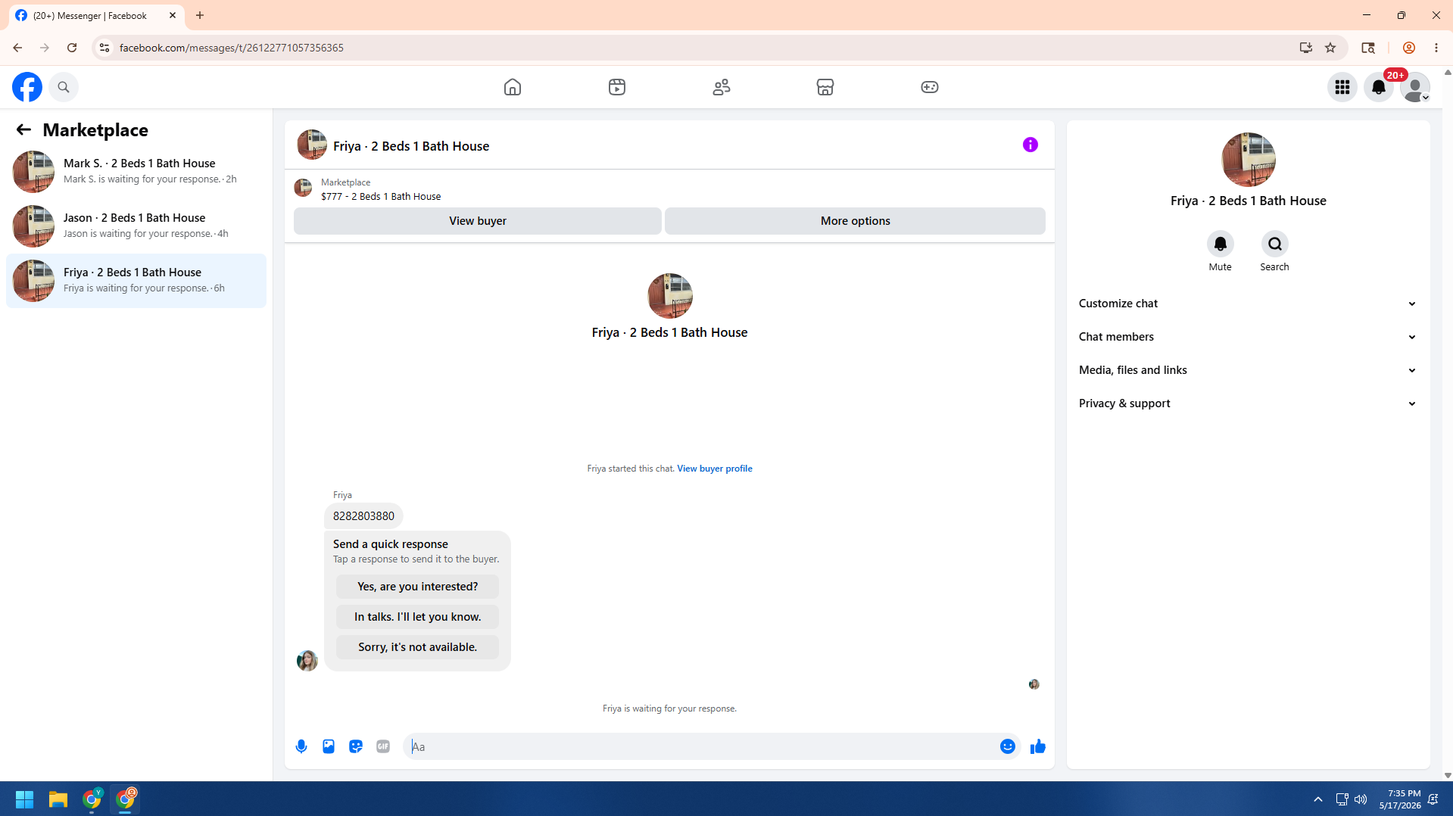Send 'Yes, are you interested?' quick response

click(418, 587)
